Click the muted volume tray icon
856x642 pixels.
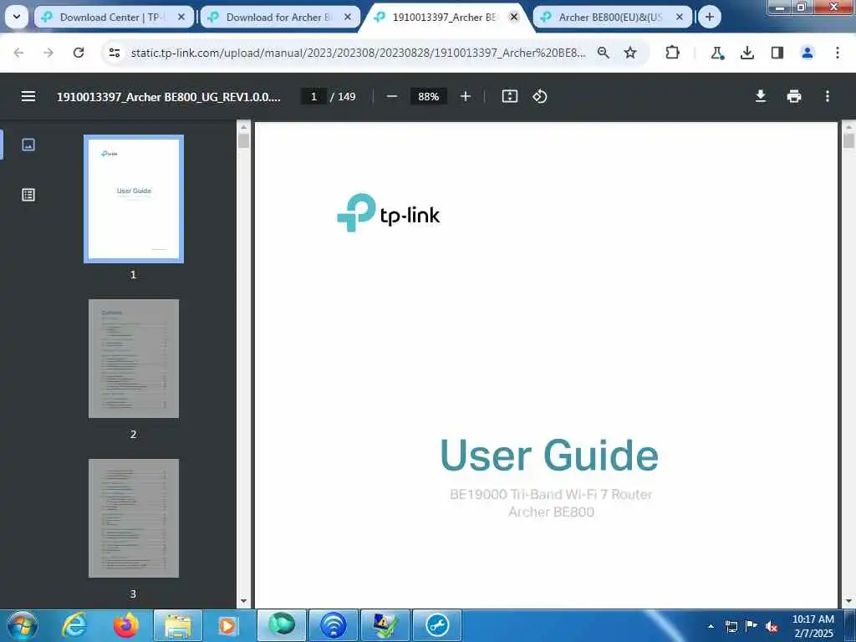point(772,626)
